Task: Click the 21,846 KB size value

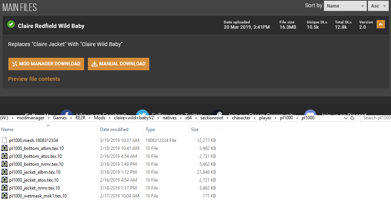Action: click(x=206, y=172)
